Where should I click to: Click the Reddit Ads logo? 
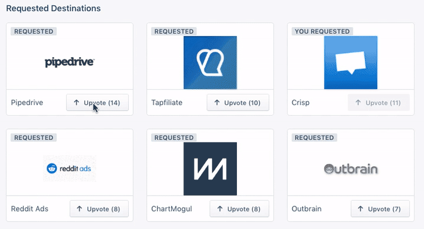(x=69, y=169)
